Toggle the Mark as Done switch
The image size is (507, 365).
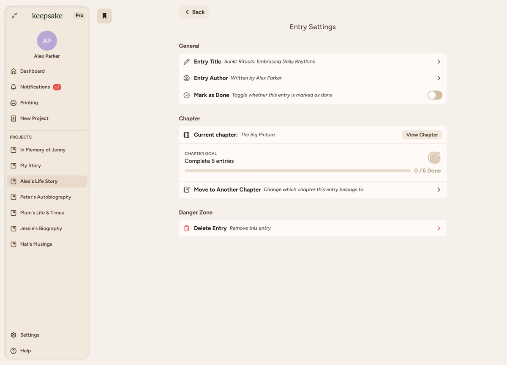pyautogui.click(x=434, y=95)
